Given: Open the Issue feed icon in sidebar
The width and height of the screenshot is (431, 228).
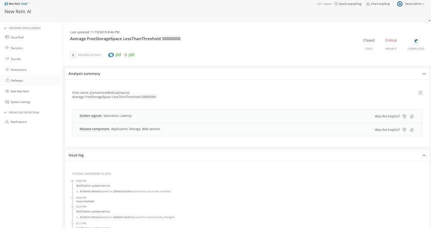Looking at the screenshot, I should click(x=7, y=37).
